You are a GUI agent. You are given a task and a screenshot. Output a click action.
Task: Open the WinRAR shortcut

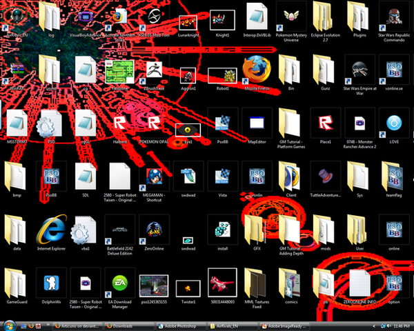17,70
